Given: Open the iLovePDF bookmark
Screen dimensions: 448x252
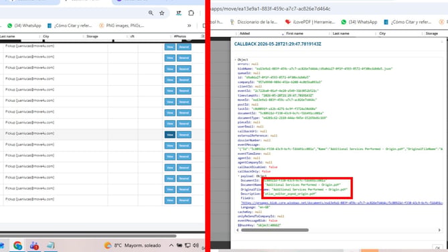Looking at the screenshot, I should (x=309, y=22).
